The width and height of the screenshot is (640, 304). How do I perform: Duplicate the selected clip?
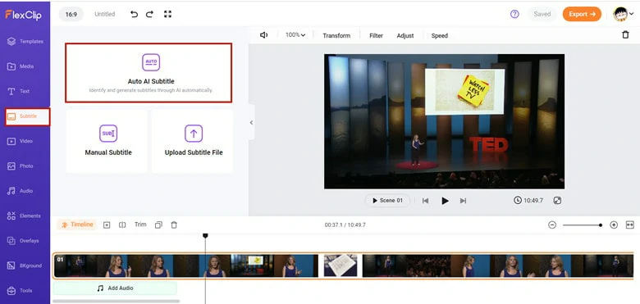pos(159,225)
